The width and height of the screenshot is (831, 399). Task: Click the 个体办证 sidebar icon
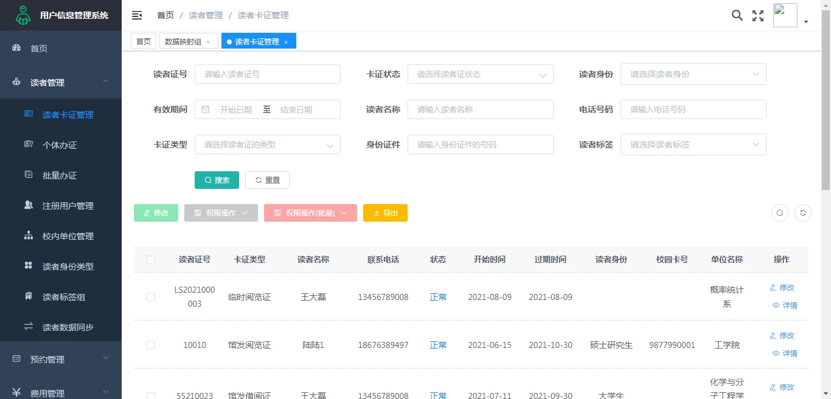(x=29, y=144)
